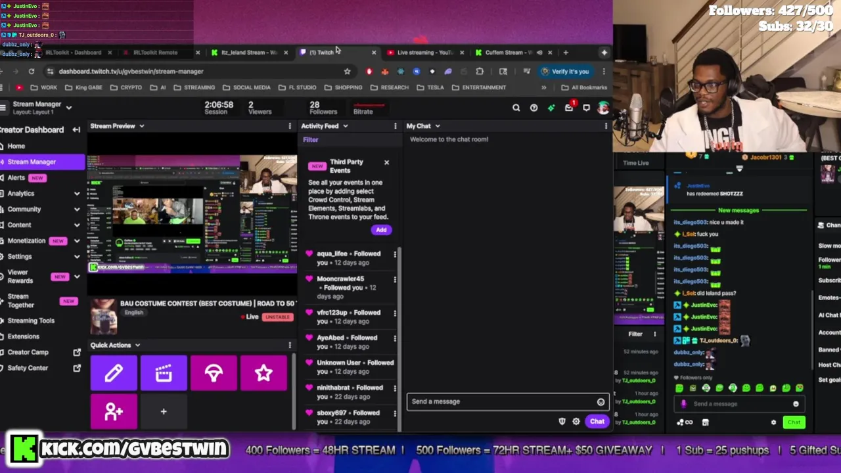Open the Twitch profile avatar menu
Screen dimensions: 841x473
pos(603,108)
